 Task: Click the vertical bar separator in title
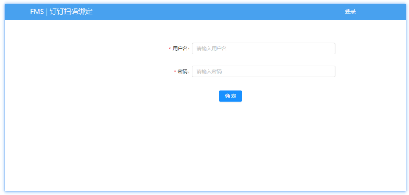[47, 12]
